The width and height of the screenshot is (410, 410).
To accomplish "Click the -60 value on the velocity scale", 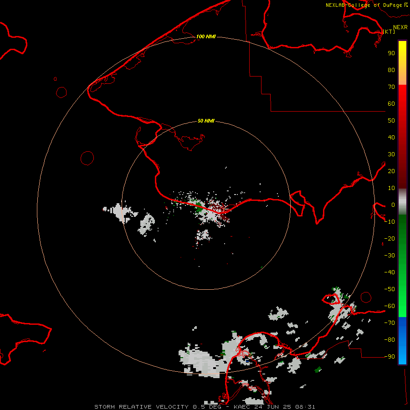I will point(389,306).
